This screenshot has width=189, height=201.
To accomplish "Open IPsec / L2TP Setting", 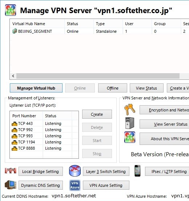I will point(167,172).
